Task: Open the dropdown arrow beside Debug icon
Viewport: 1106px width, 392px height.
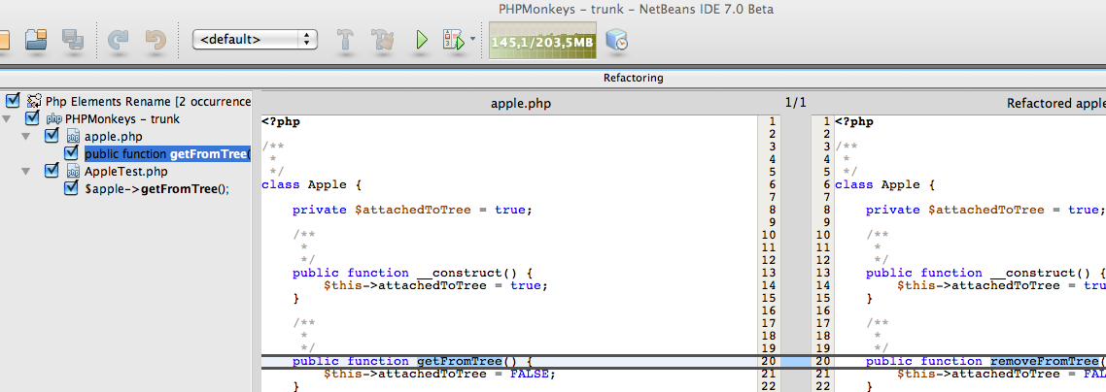Action: click(472, 40)
